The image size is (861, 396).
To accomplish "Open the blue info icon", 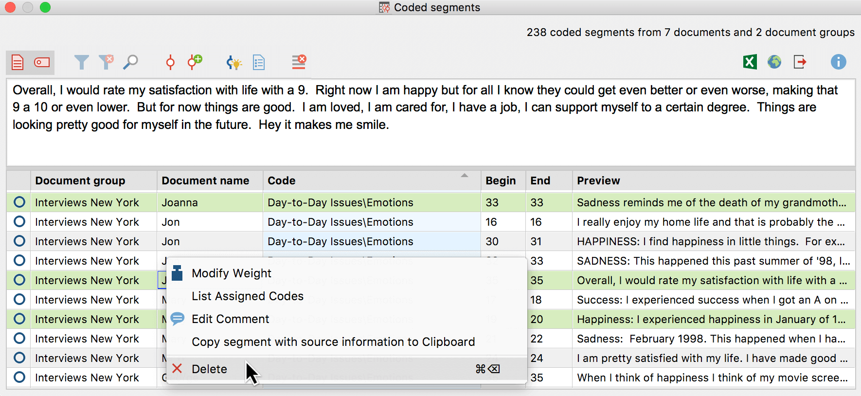I will pos(838,62).
